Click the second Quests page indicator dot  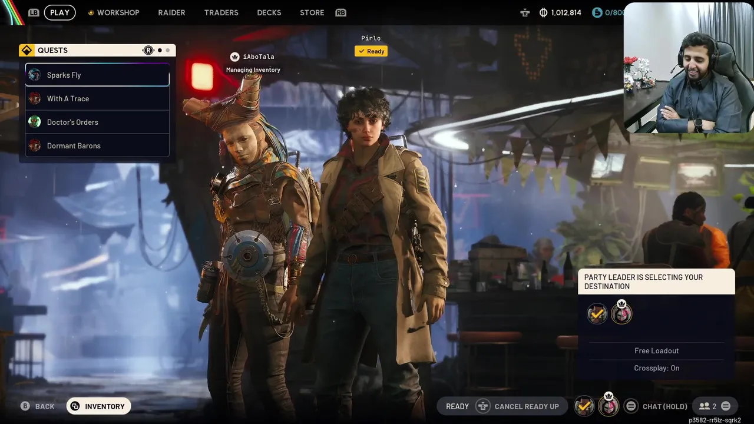pos(167,51)
